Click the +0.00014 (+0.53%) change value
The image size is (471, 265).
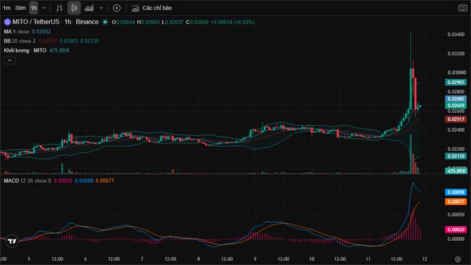pyautogui.click(x=233, y=22)
